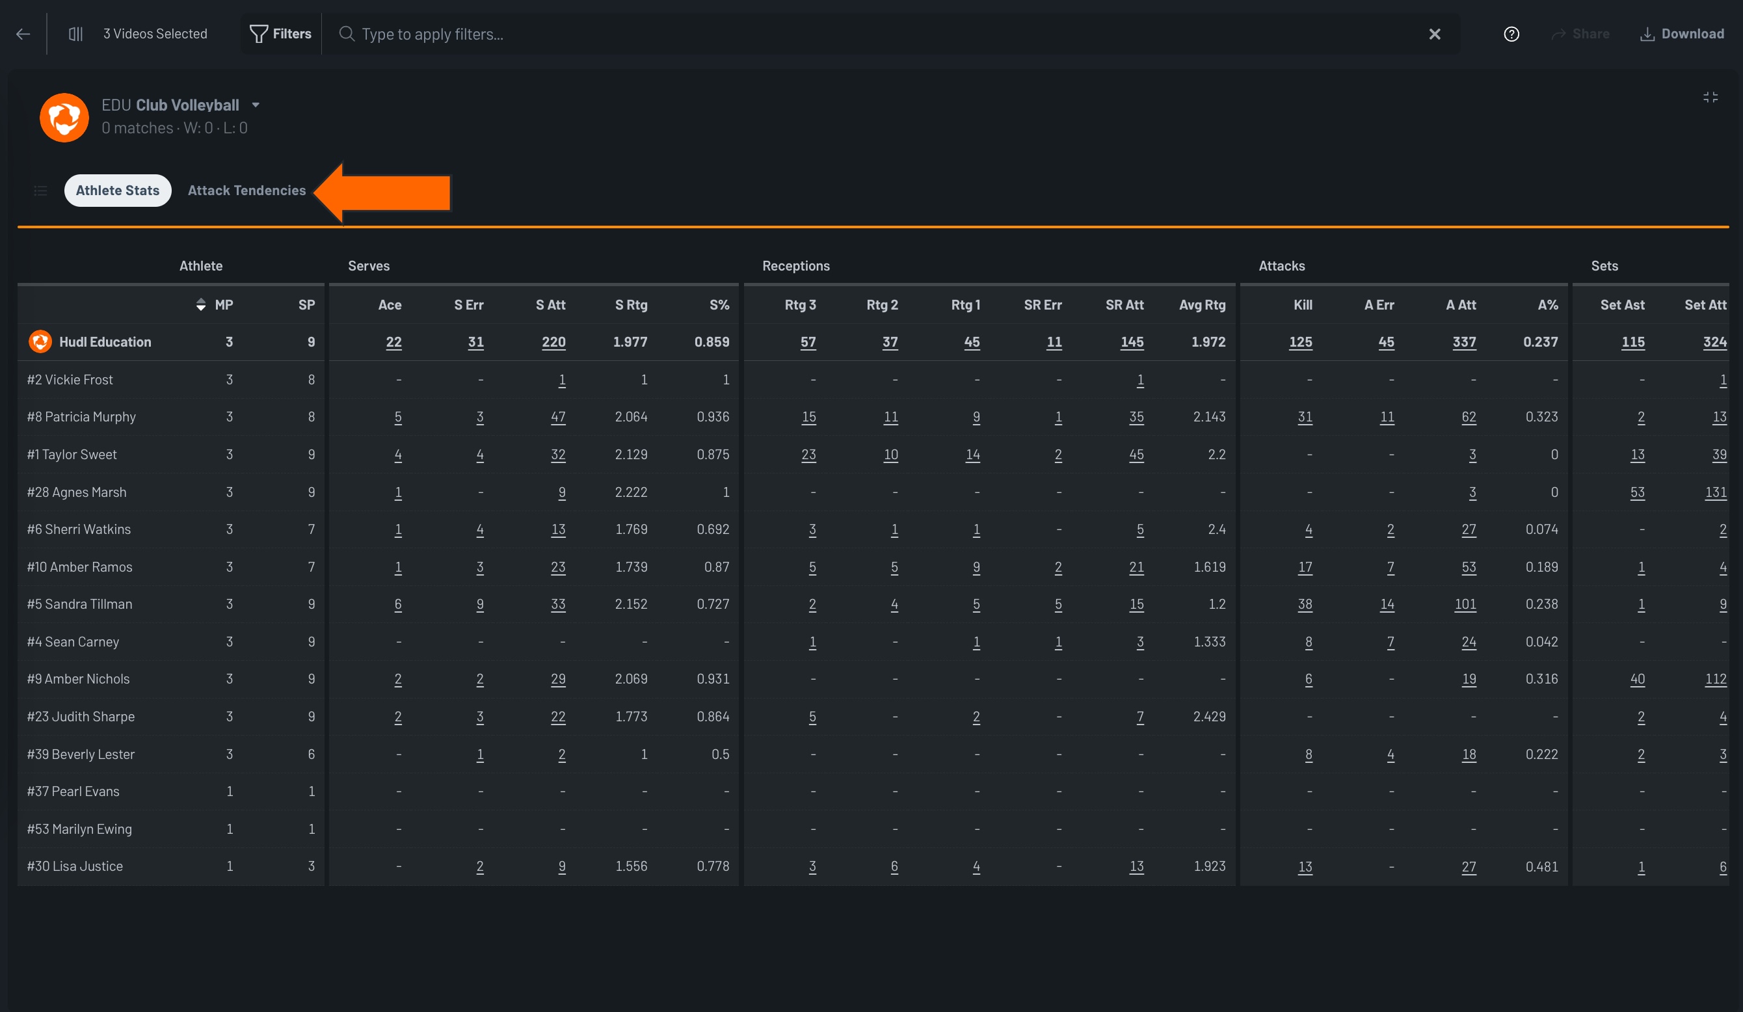This screenshot has width=1743, height=1012.
Task: Open Hudl Education SR Att value 145
Action: 1132,342
